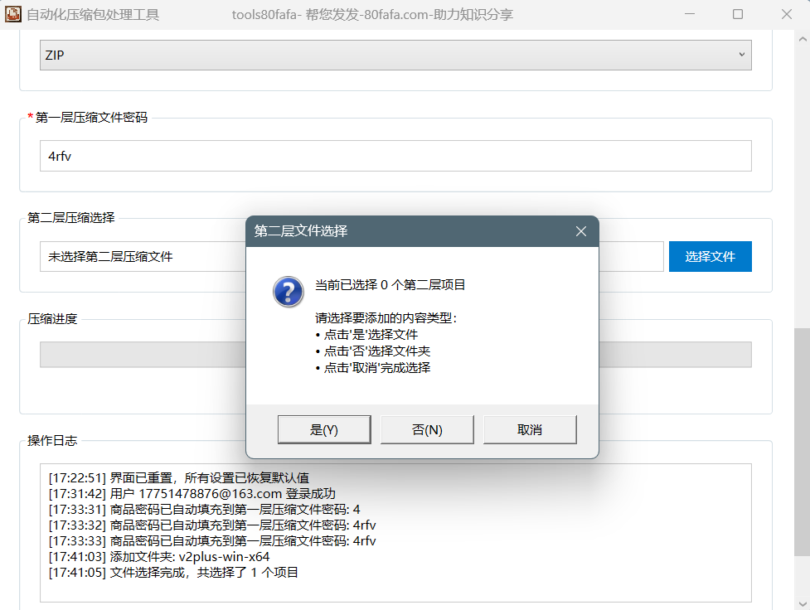Close the 自动化压缩包处理工具 window

pos(786,14)
